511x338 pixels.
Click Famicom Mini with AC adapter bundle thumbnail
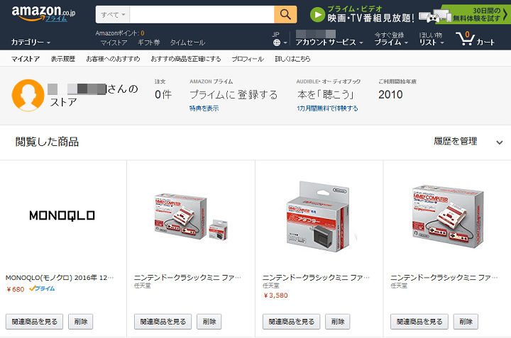(x=191, y=216)
